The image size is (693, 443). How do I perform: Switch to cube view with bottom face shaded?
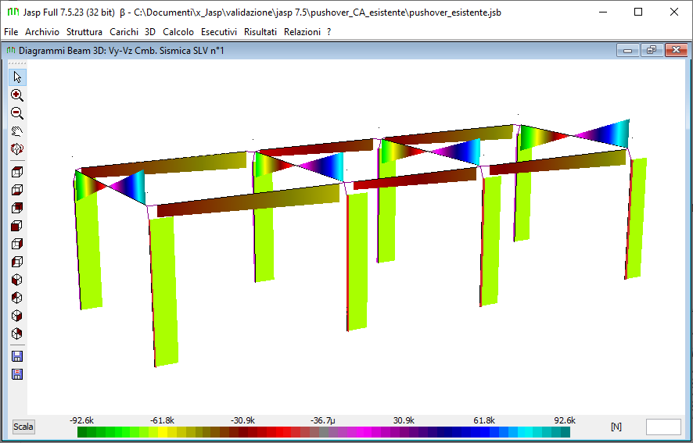(16, 190)
